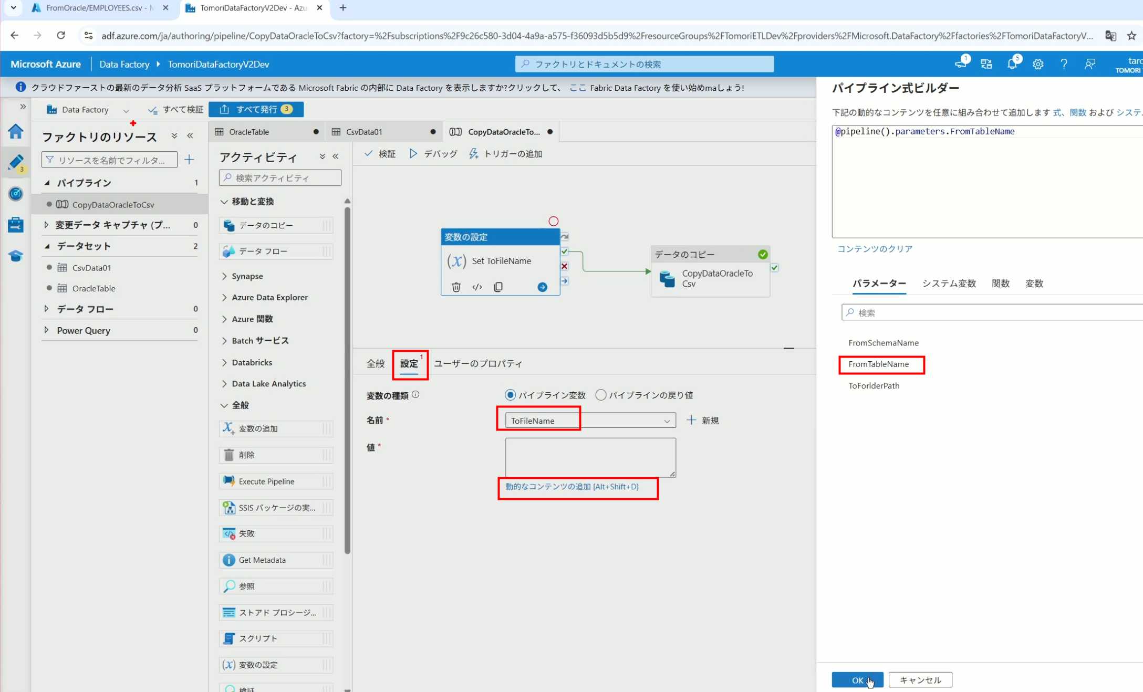Clone the Set ToFileName activity

(498, 287)
